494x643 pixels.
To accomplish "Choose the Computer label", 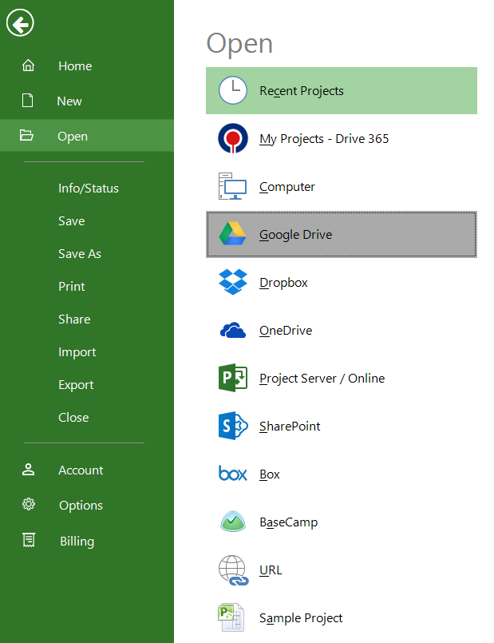I will (x=287, y=187).
